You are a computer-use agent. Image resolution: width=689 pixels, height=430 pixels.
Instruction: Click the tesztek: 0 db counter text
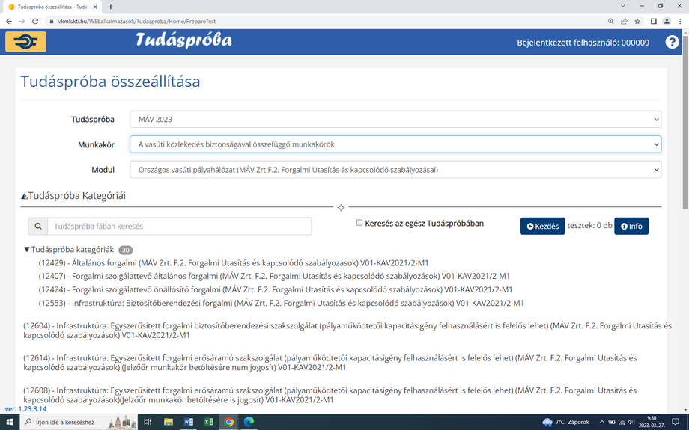pos(589,226)
